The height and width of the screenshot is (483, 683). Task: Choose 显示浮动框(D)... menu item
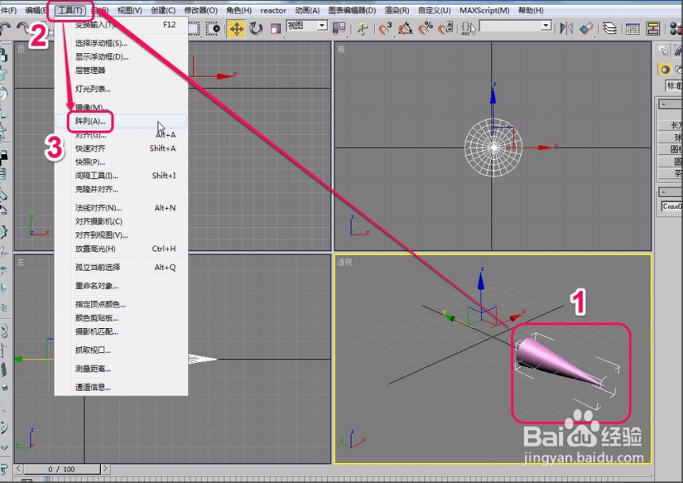[x=122, y=56]
